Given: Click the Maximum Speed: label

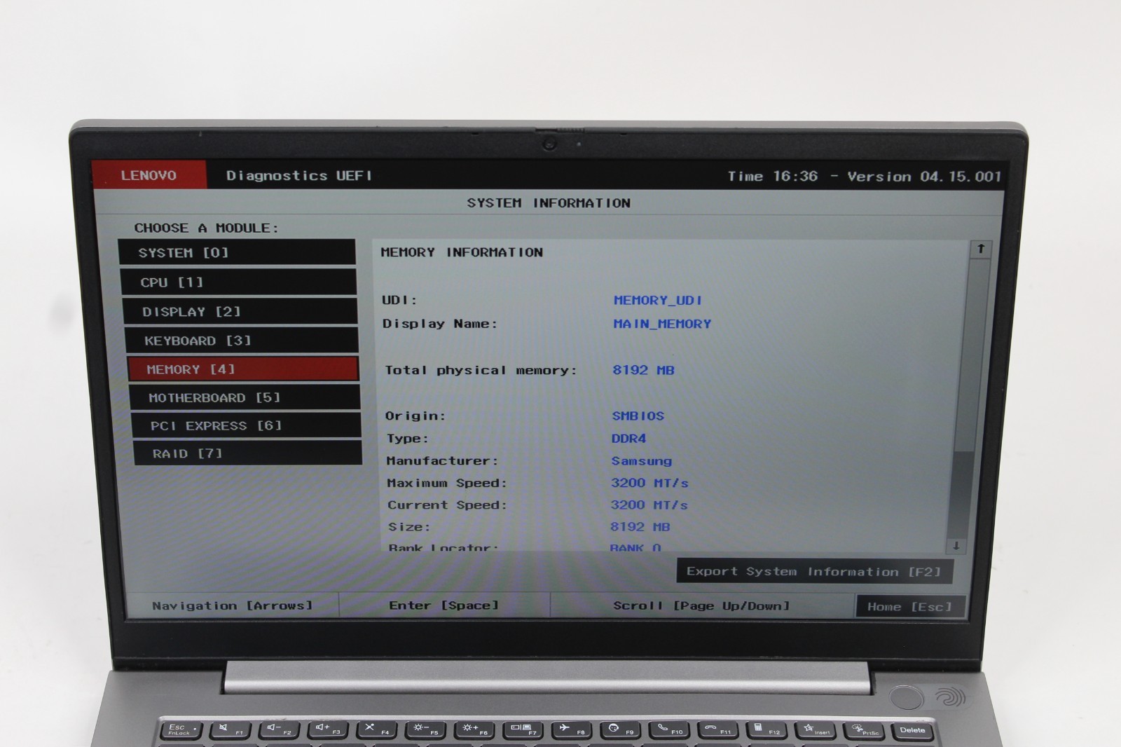Looking at the screenshot, I should (x=446, y=483).
